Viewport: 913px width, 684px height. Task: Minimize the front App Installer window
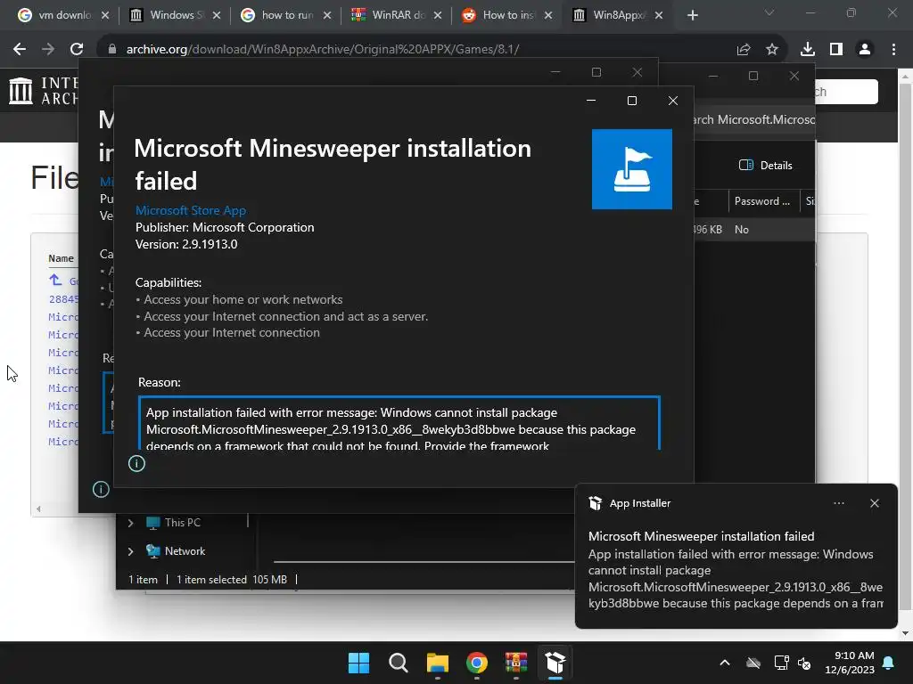click(591, 101)
